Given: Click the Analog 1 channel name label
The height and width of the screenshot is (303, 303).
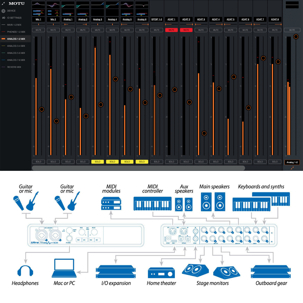Looking at the screenshot, I should (x=68, y=19).
